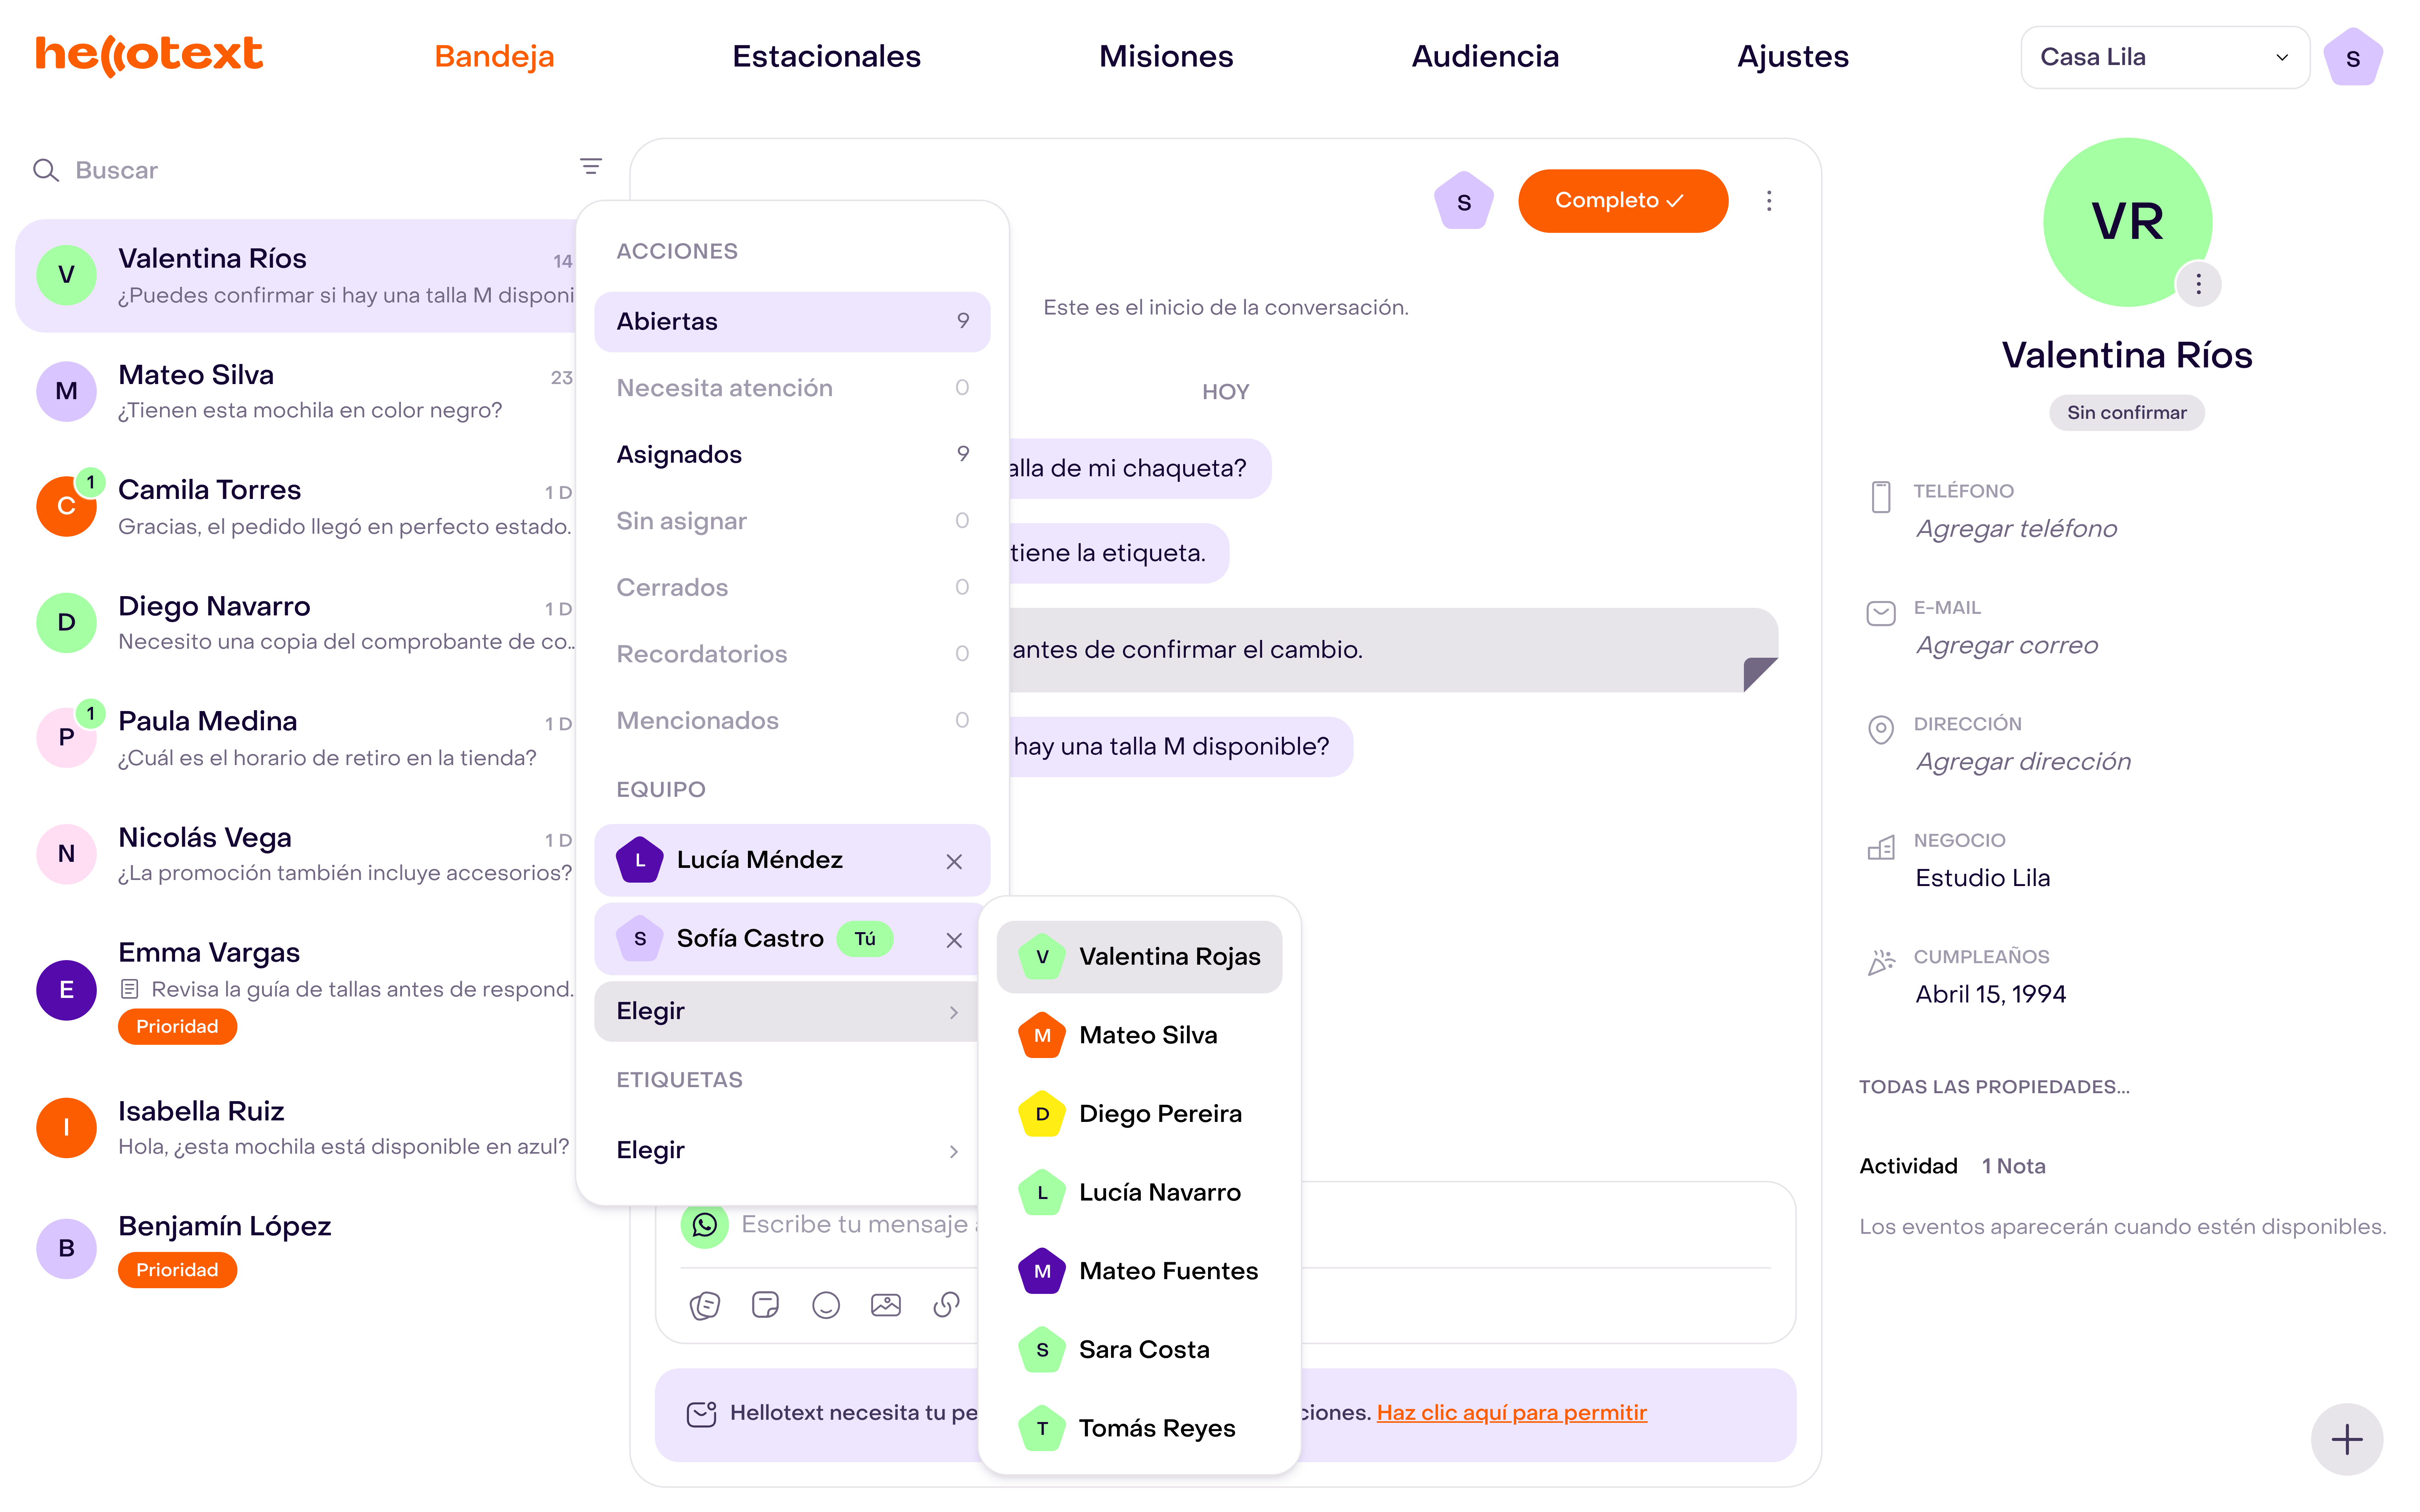
Task: Mark the conversation as Completo
Action: 1622,201
